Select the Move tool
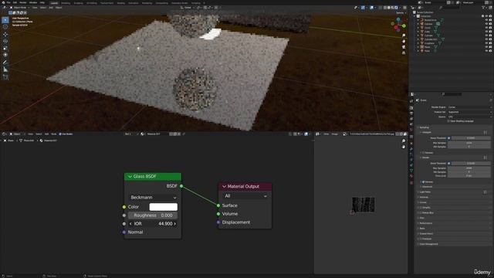The width and height of the screenshot is (494, 278). [5, 34]
